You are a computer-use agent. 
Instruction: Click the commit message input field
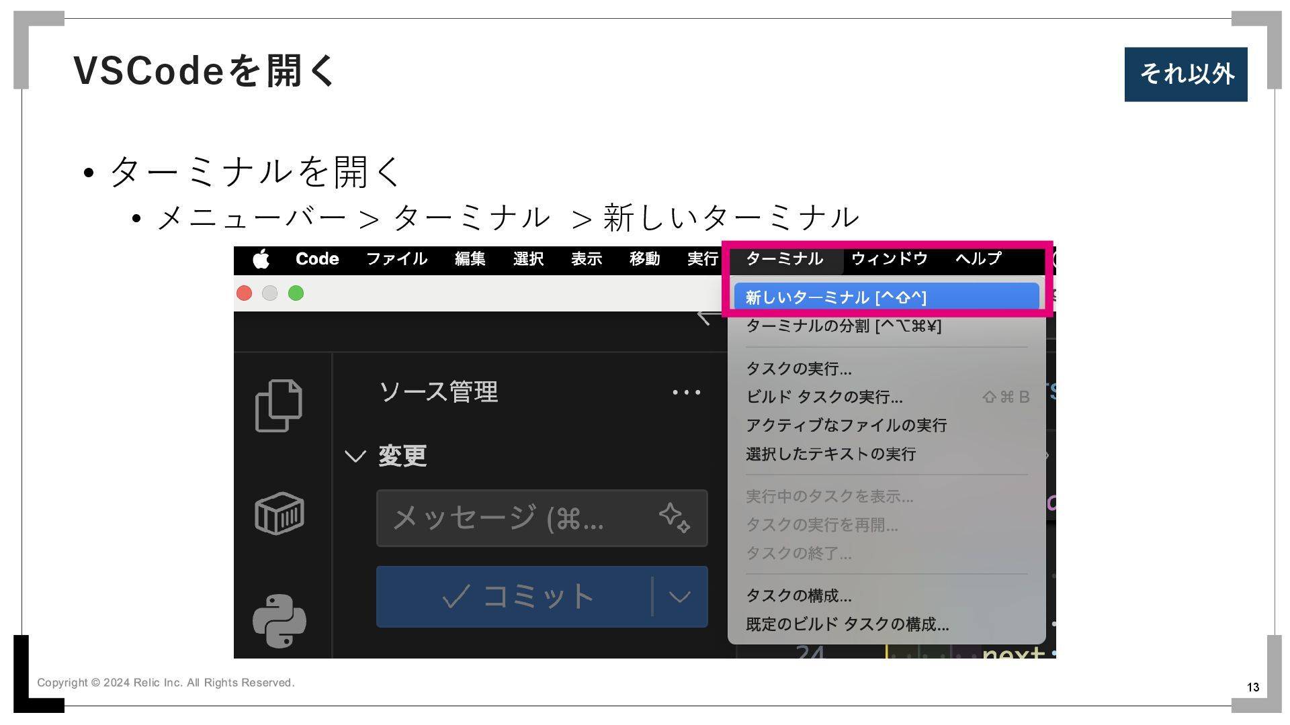[x=542, y=518]
